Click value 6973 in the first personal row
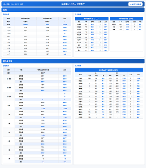The height and width of the screenshot is (168, 146). (x=110, y=78)
